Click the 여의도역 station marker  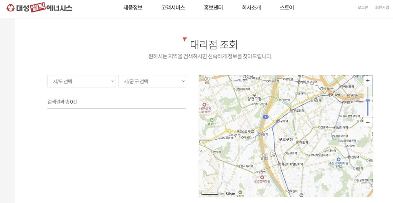341,86
